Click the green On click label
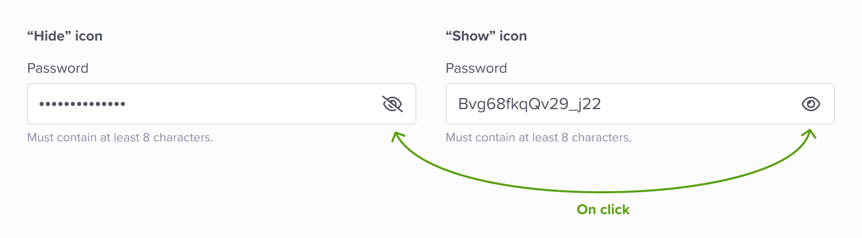 [603, 209]
